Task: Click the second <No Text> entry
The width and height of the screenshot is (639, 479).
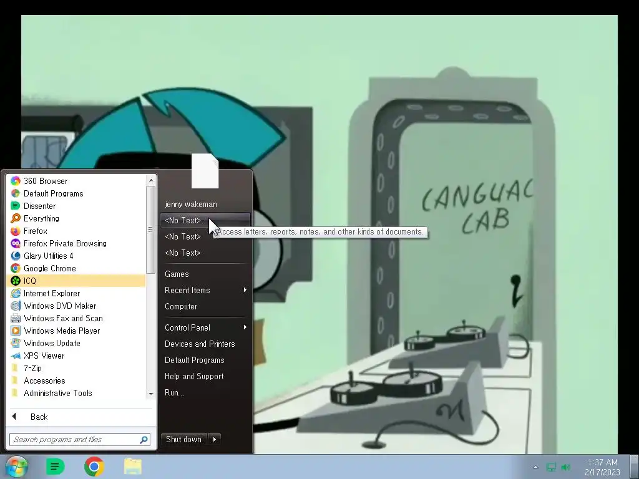Action: 205,236
